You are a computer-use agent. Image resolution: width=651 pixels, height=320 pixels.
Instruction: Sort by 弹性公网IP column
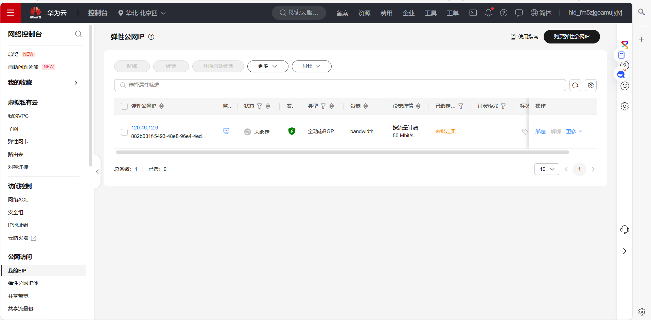161,106
